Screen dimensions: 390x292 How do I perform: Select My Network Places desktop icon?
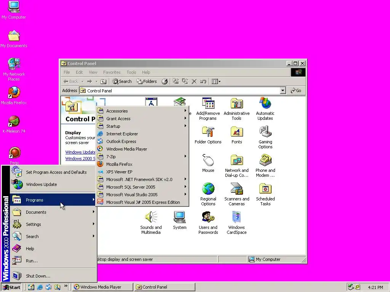coord(14,70)
